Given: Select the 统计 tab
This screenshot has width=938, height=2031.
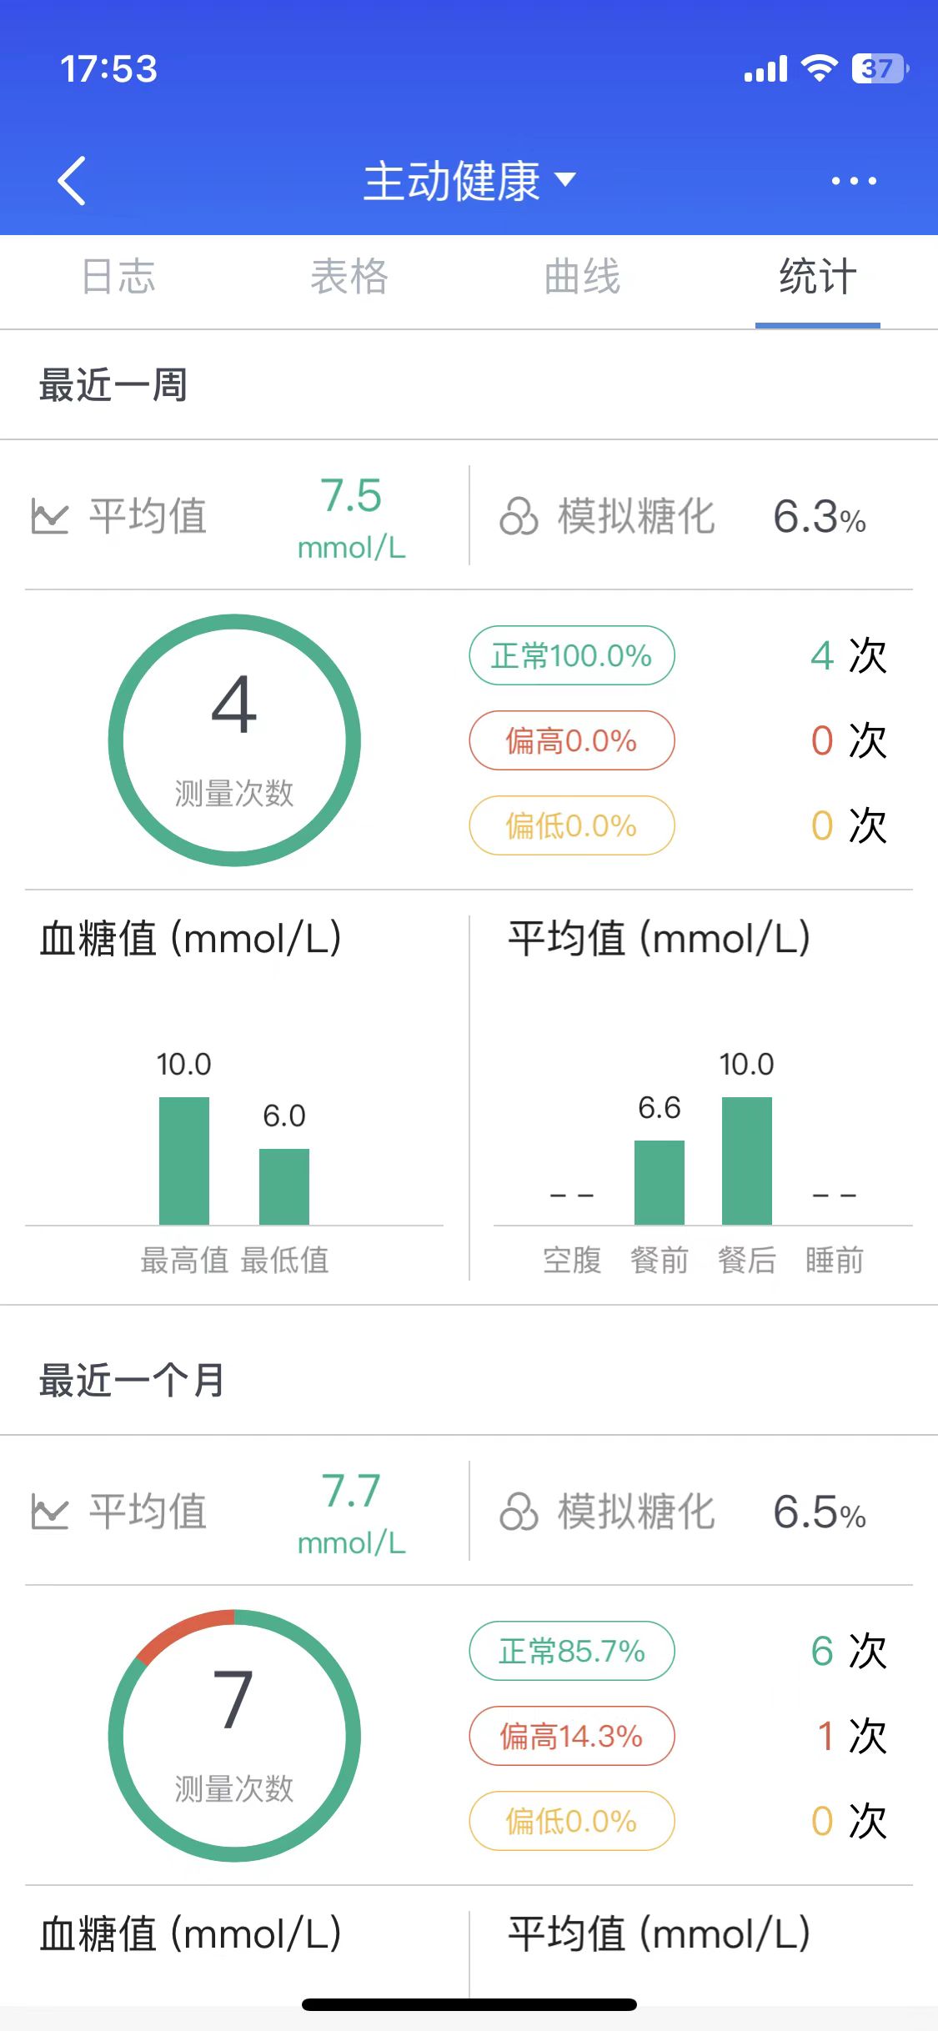Looking at the screenshot, I should (817, 277).
